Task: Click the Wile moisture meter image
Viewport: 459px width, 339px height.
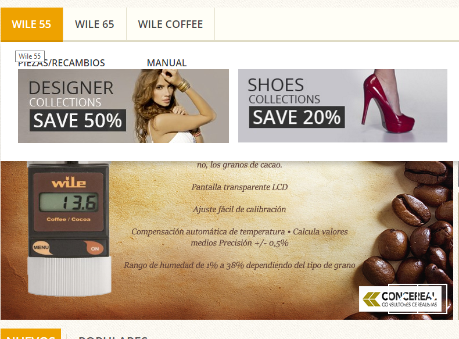Action: tap(69, 228)
